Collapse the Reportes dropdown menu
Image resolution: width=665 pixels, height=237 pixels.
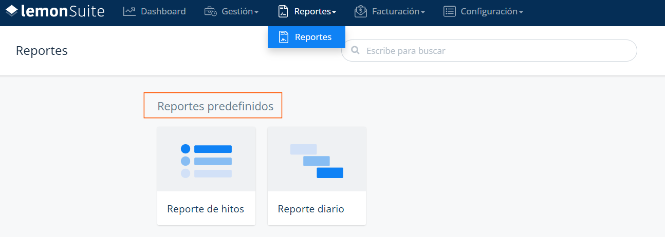(307, 11)
